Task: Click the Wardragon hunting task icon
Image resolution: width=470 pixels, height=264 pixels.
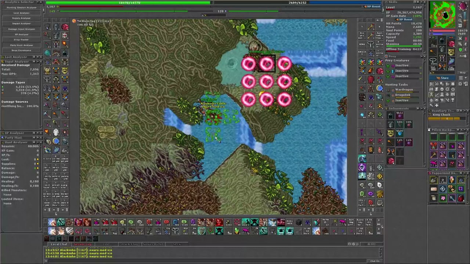Action: pyautogui.click(x=388, y=89)
